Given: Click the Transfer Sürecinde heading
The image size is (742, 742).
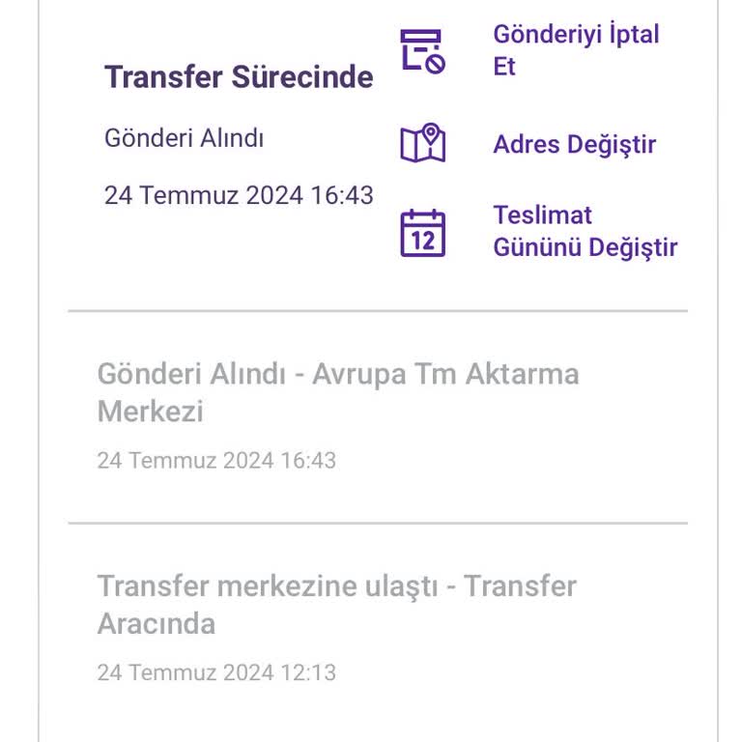Looking at the screenshot, I should point(239,77).
